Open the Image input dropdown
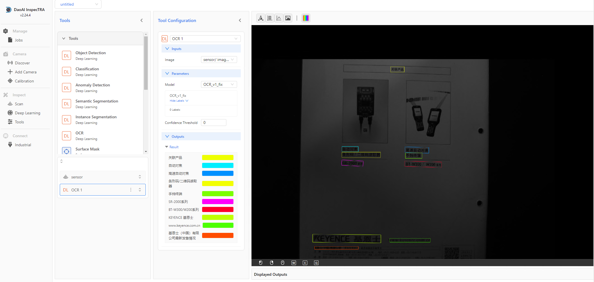The image size is (594, 282). (219, 60)
